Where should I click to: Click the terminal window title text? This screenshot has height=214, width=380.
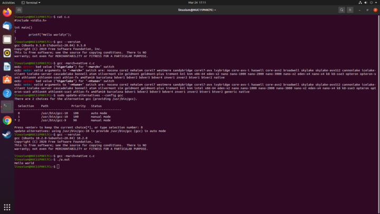pos(197,10)
